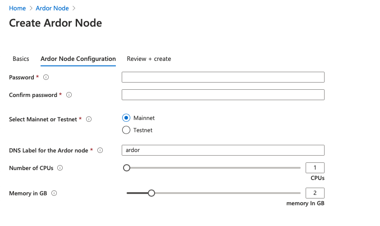380x226 pixels.
Task: Show Memory in GB info icon
Action: [54, 193]
